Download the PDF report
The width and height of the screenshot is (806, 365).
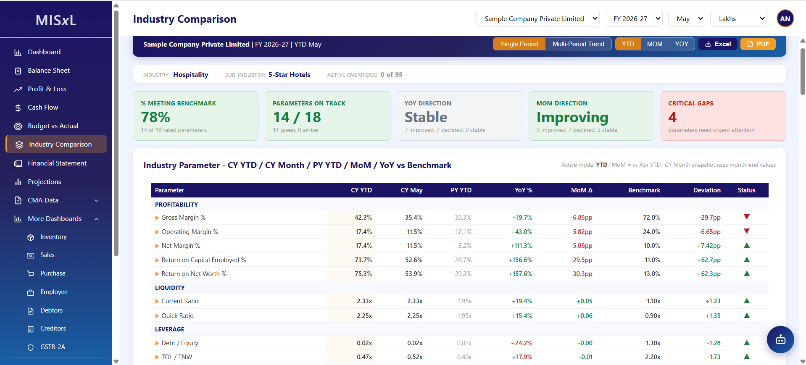coord(758,44)
